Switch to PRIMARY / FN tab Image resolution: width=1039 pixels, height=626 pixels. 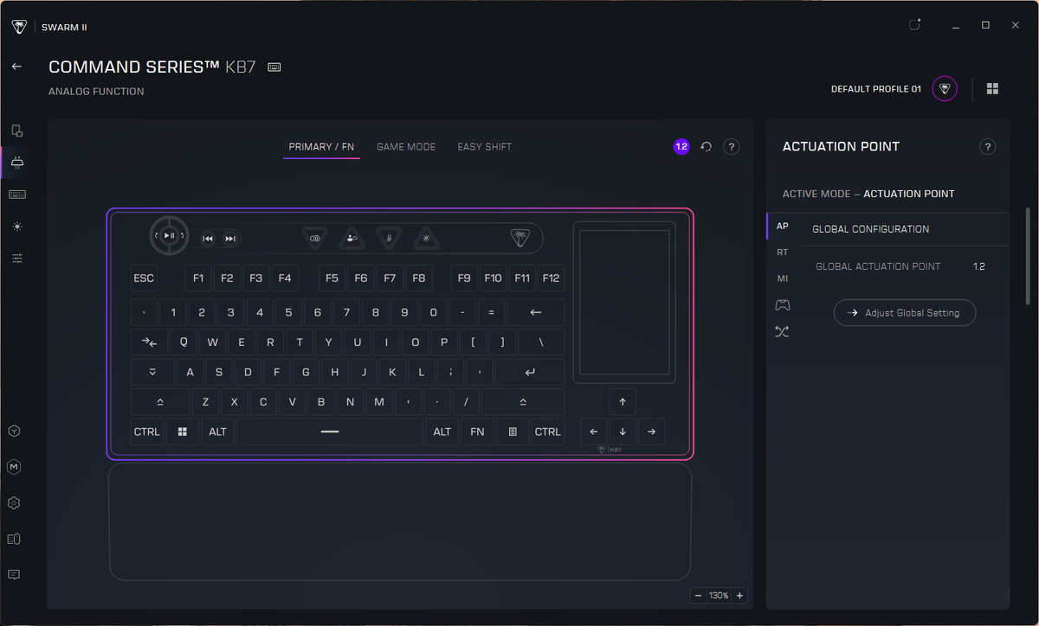[x=322, y=147]
